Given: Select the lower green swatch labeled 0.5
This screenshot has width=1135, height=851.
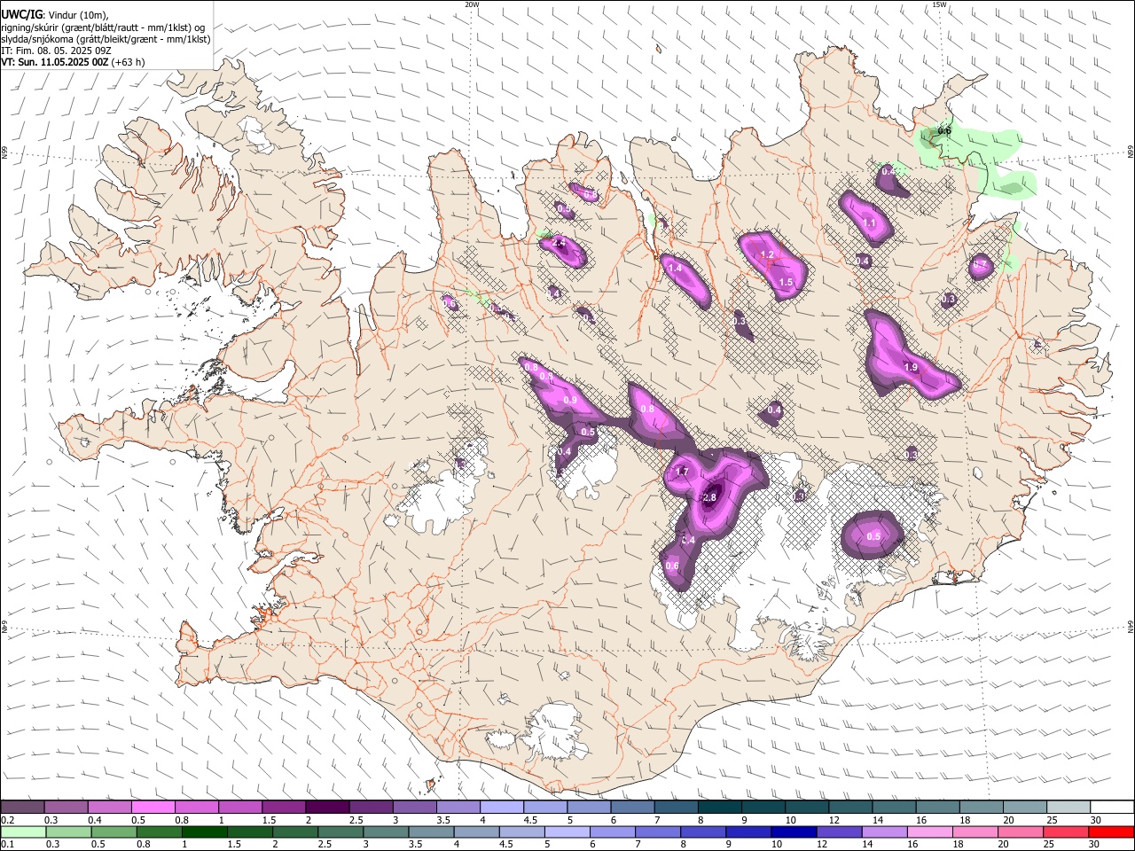Looking at the screenshot, I should point(113,831).
